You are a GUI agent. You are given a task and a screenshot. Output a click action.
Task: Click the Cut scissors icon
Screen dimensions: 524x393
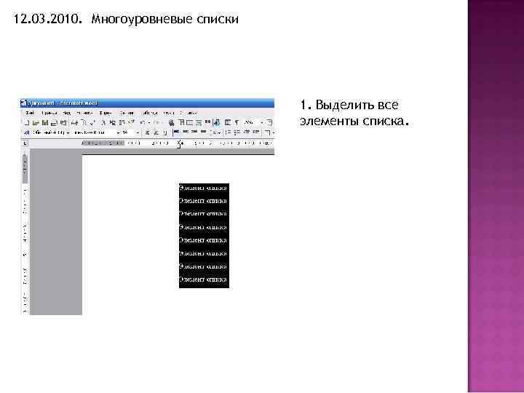click(x=103, y=123)
